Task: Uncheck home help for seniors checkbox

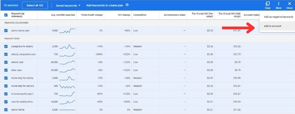Action: 6,86
